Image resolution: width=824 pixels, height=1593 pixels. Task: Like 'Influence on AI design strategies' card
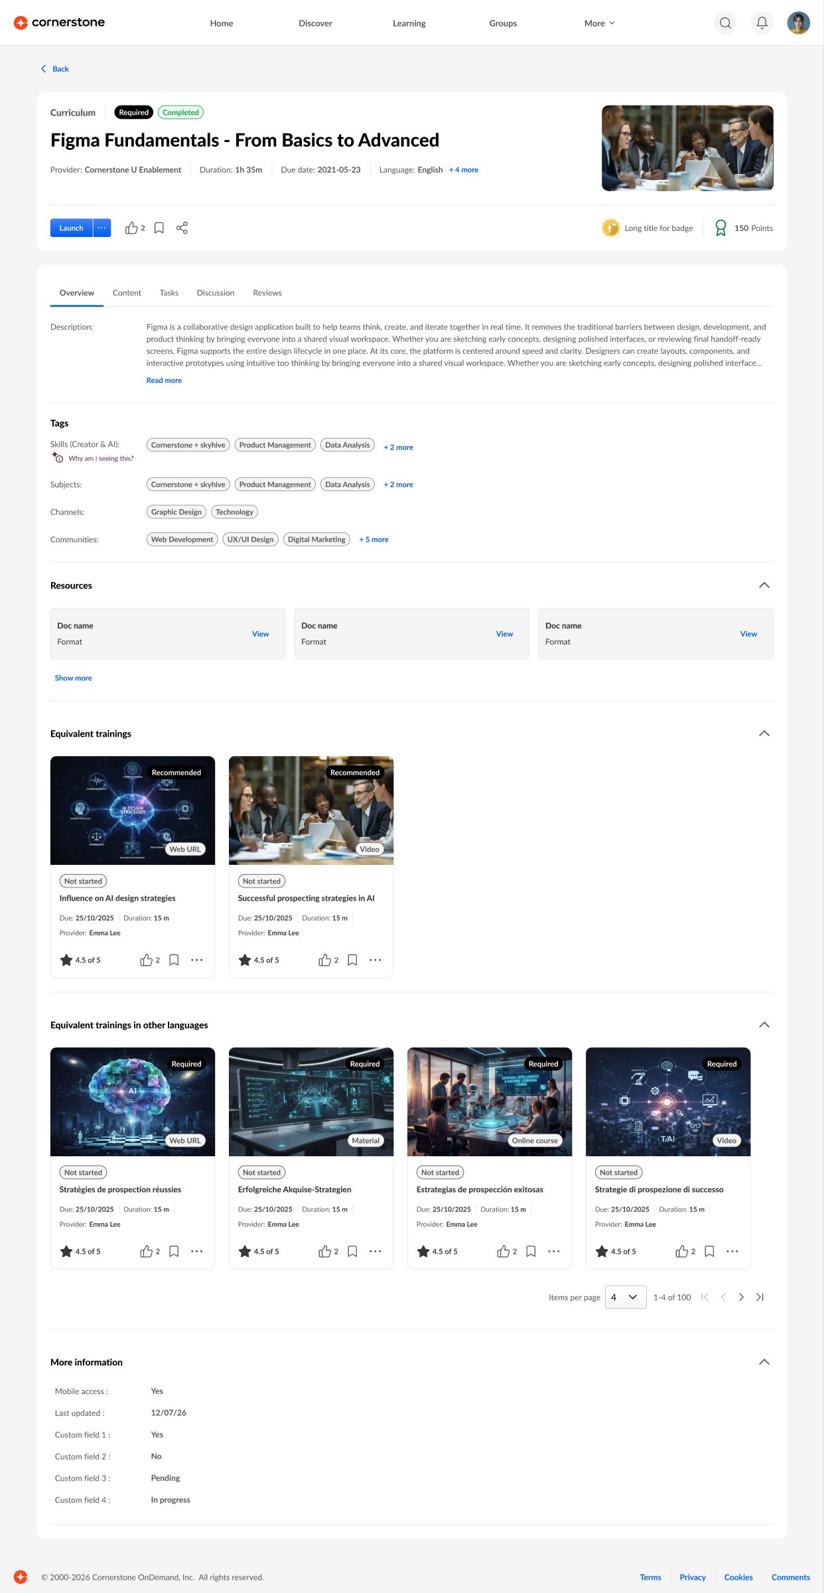click(146, 960)
